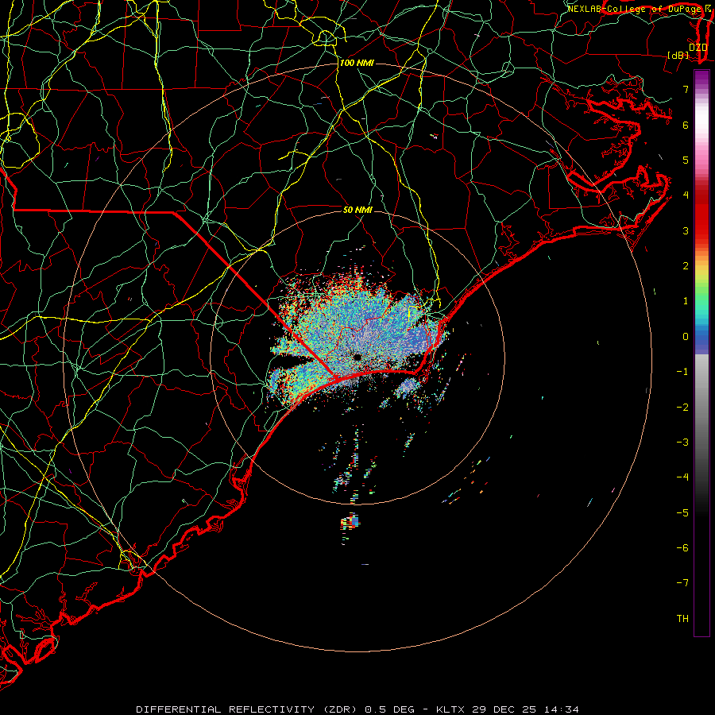The height and width of the screenshot is (715, 715).
Task: Click the "6" value on color scale
Action: click(686, 125)
